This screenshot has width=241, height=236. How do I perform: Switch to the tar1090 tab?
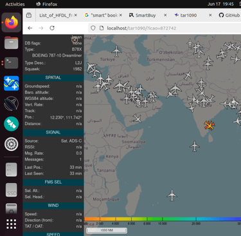tap(188, 15)
